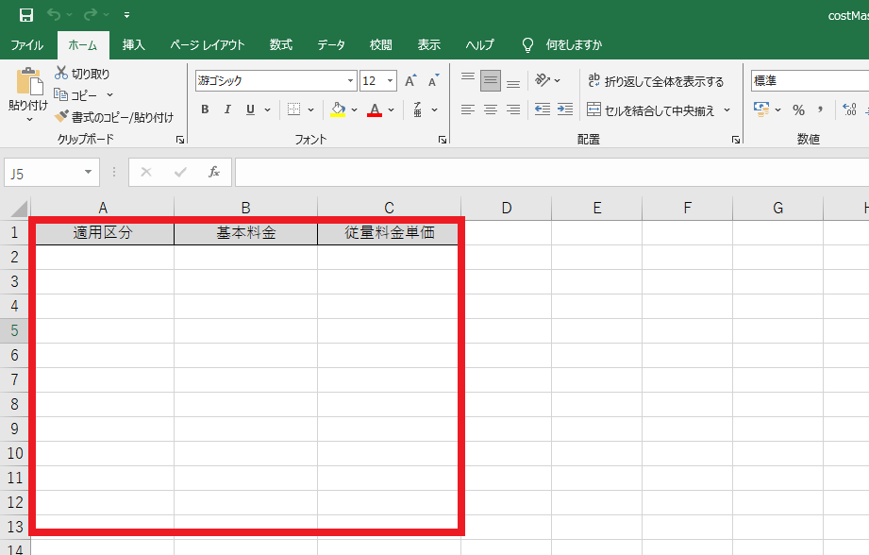Viewport: 869px width, 555px height.
Task: Open the Name Box dropdown arrow
Action: [89, 172]
